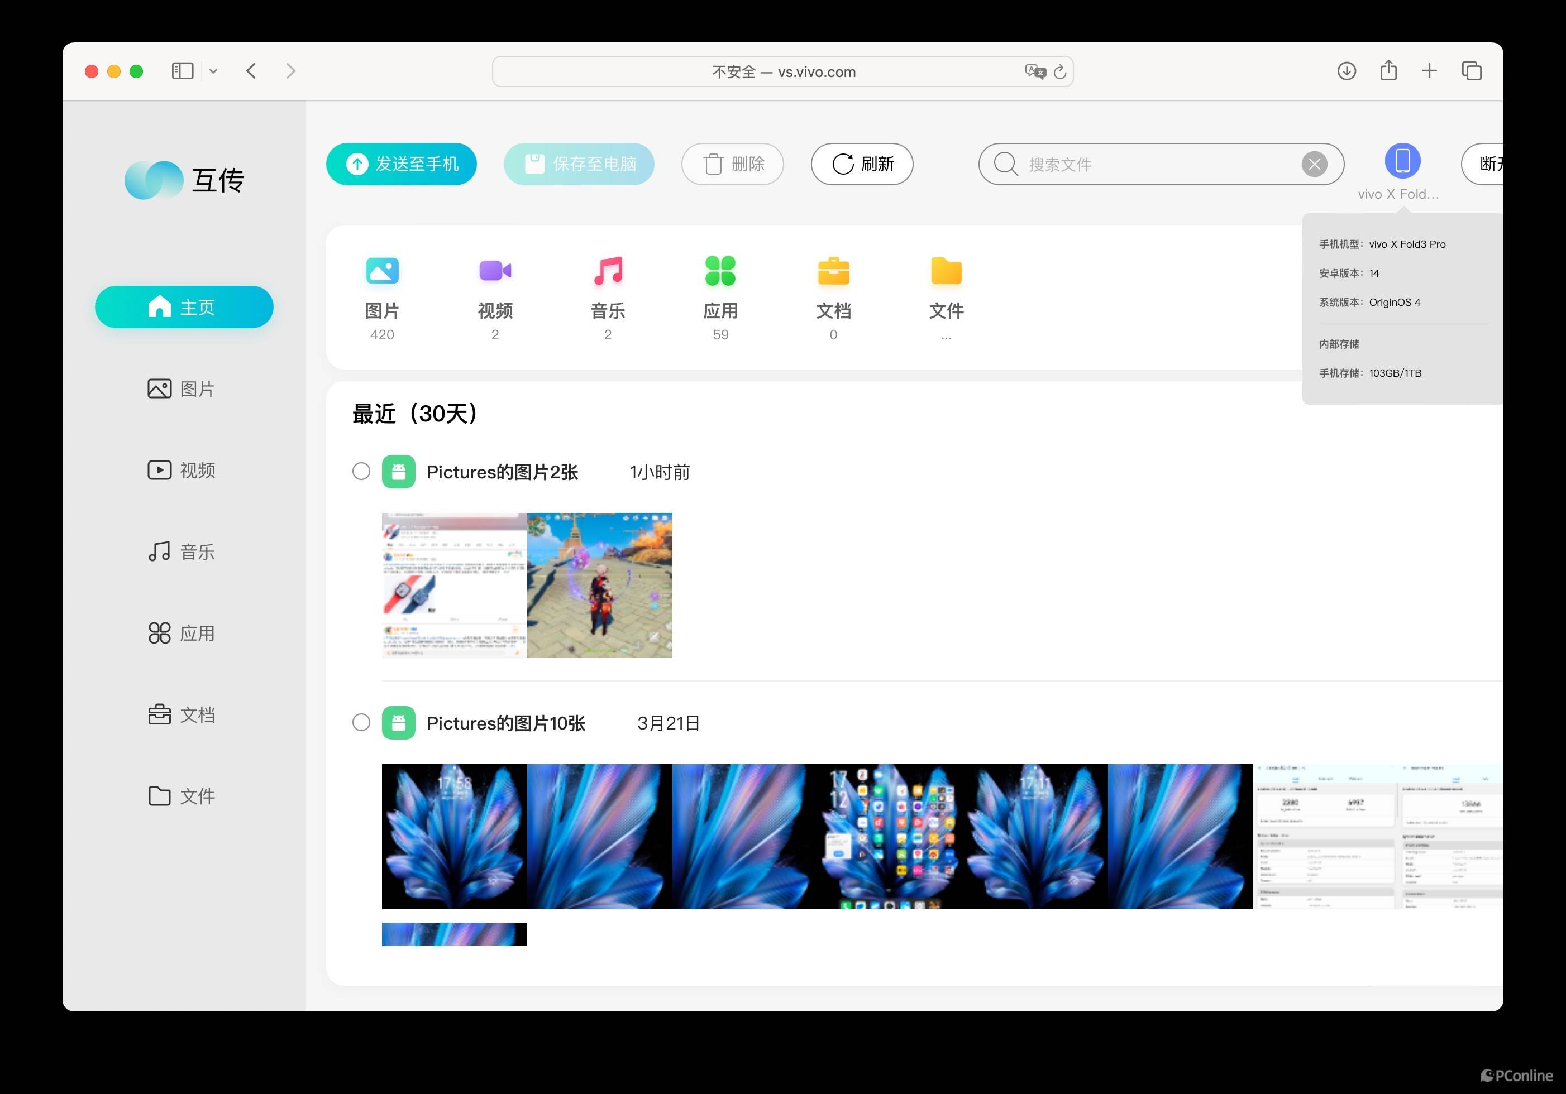The width and height of the screenshot is (1566, 1094).
Task: Open the 文件 yellow folder tile
Action: (946, 271)
